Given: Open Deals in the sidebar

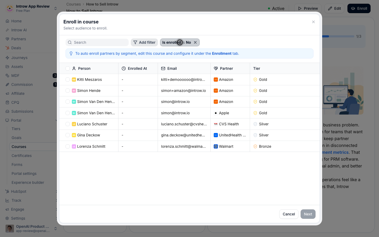Looking at the screenshot, I should pos(16,48).
